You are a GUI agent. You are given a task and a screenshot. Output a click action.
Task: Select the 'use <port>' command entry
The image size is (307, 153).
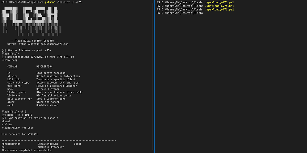click(15, 86)
